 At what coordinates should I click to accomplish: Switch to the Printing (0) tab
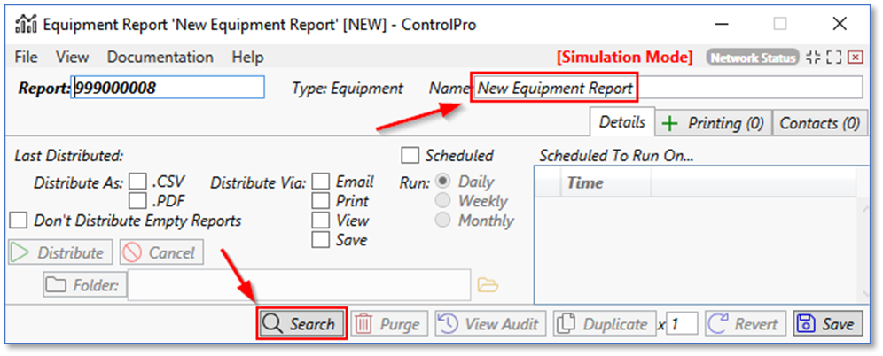click(714, 123)
